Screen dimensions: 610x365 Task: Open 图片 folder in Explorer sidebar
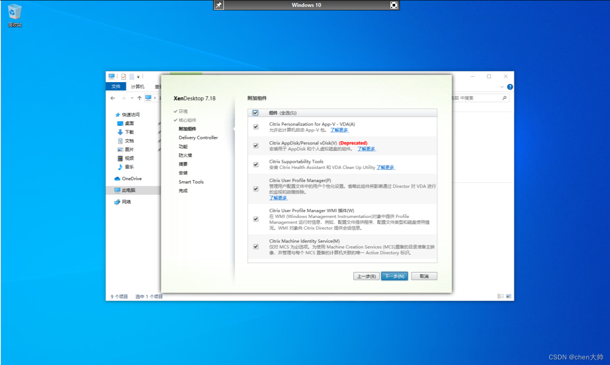point(126,150)
